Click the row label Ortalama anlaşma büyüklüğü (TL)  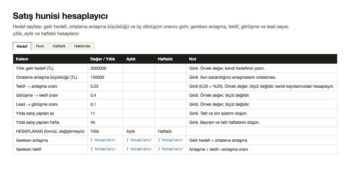coord(46,77)
